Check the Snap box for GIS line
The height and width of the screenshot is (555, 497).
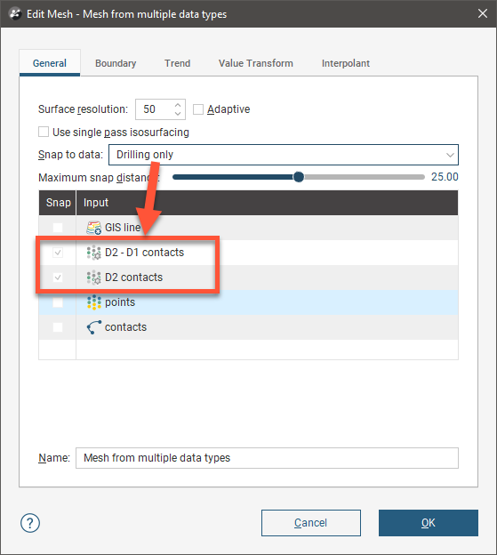tap(58, 228)
